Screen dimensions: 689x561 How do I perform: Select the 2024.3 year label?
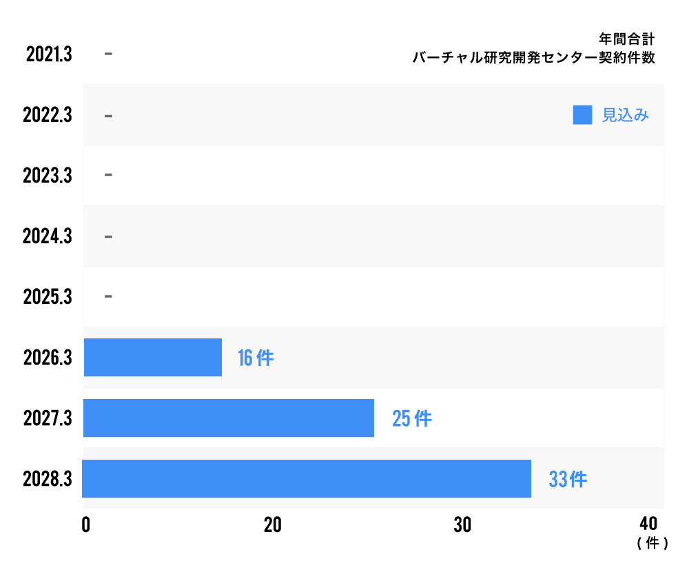[x=48, y=236]
